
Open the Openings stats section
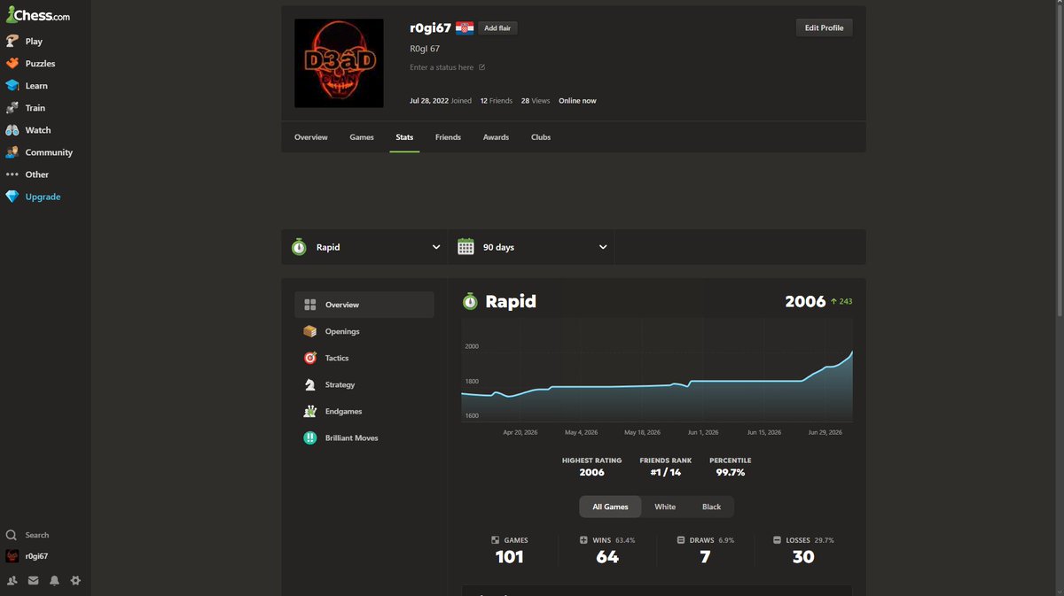click(364, 331)
